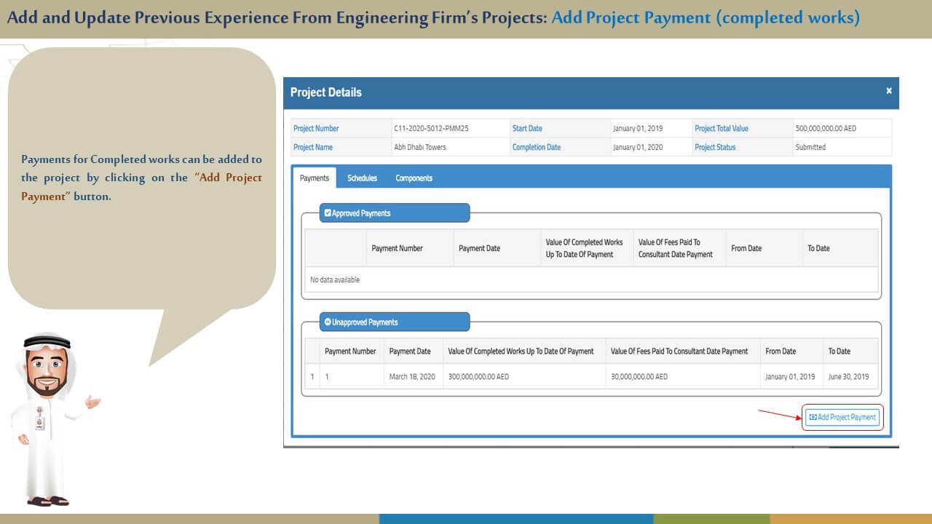Screen dimensions: 932x524
Task: Collapse the Unapproved Payments section header
Action: tap(395, 322)
